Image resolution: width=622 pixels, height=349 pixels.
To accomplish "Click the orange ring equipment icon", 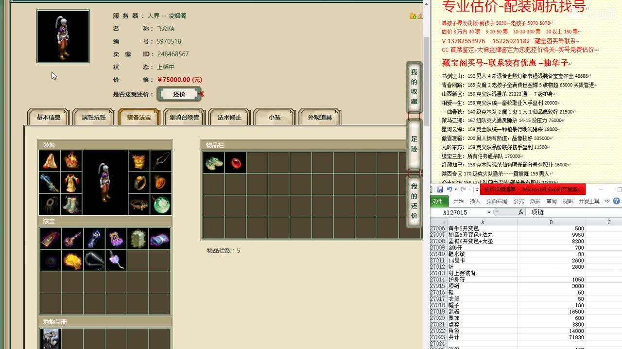I will coord(161,183).
